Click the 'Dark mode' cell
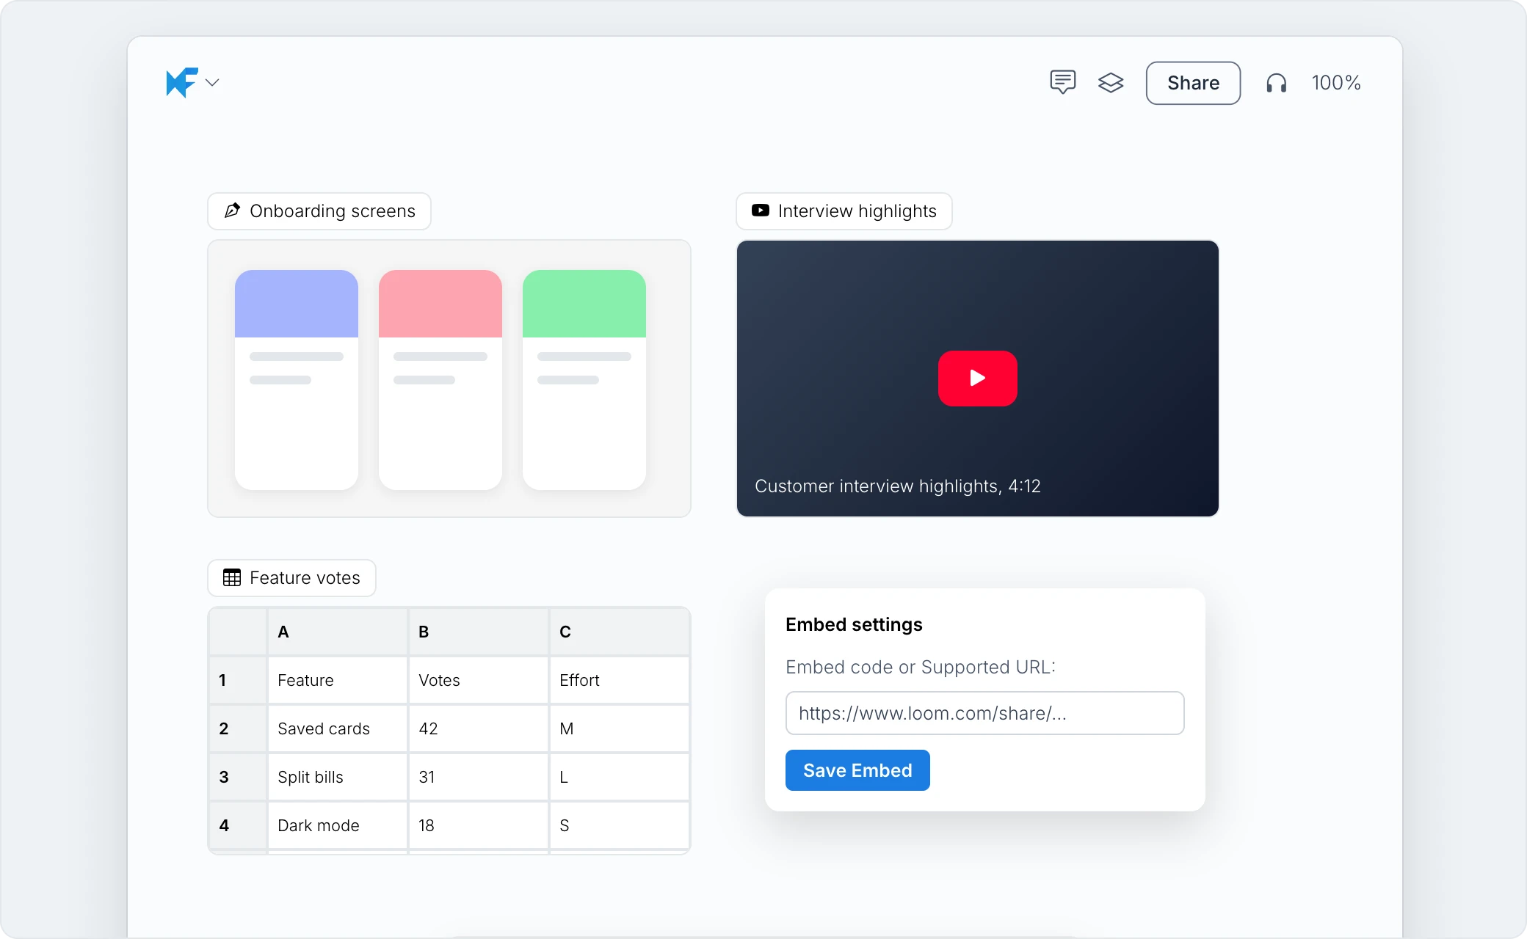 click(338, 825)
